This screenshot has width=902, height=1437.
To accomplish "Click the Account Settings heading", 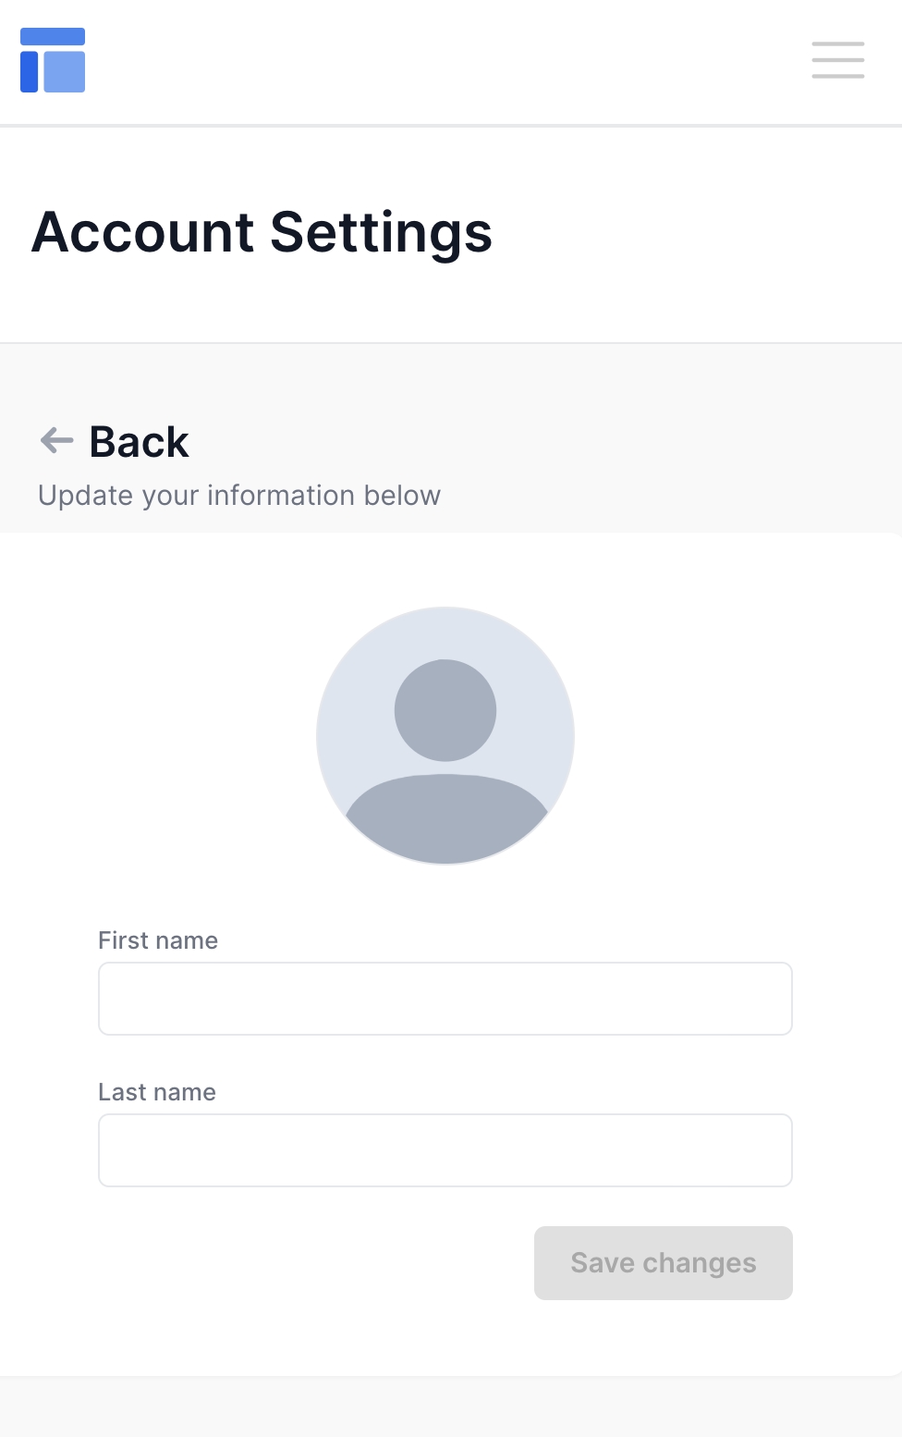I will tap(262, 232).
